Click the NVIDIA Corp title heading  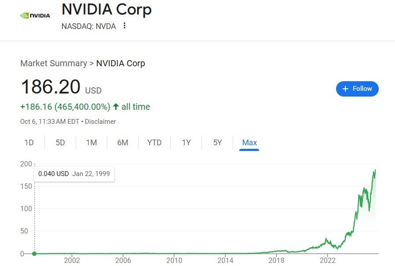(106, 9)
